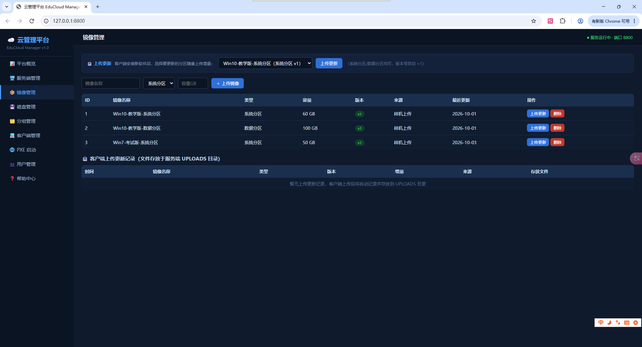This screenshot has height=347, width=642.
Task: Click the PXE 启动 globe icon
Action: click(12, 150)
